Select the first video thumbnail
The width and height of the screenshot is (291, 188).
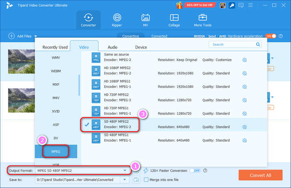pyautogui.click(x=21, y=61)
